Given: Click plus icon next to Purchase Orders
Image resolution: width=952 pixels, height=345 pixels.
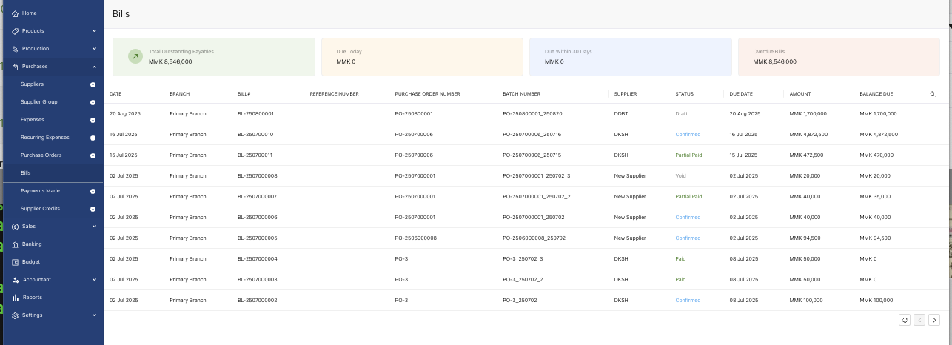Looking at the screenshot, I should (93, 155).
